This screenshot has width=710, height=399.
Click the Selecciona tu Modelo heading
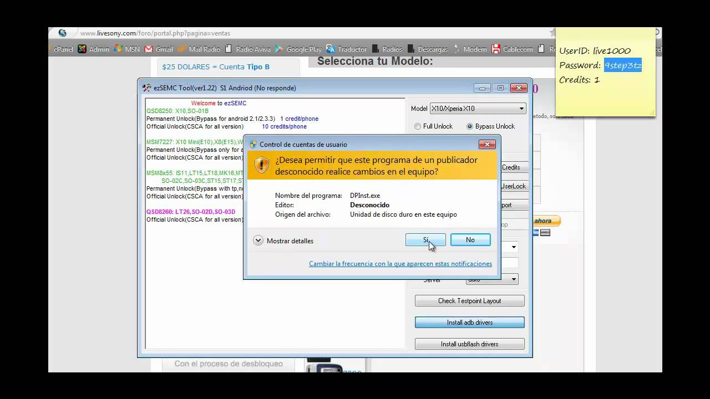[x=375, y=61]
